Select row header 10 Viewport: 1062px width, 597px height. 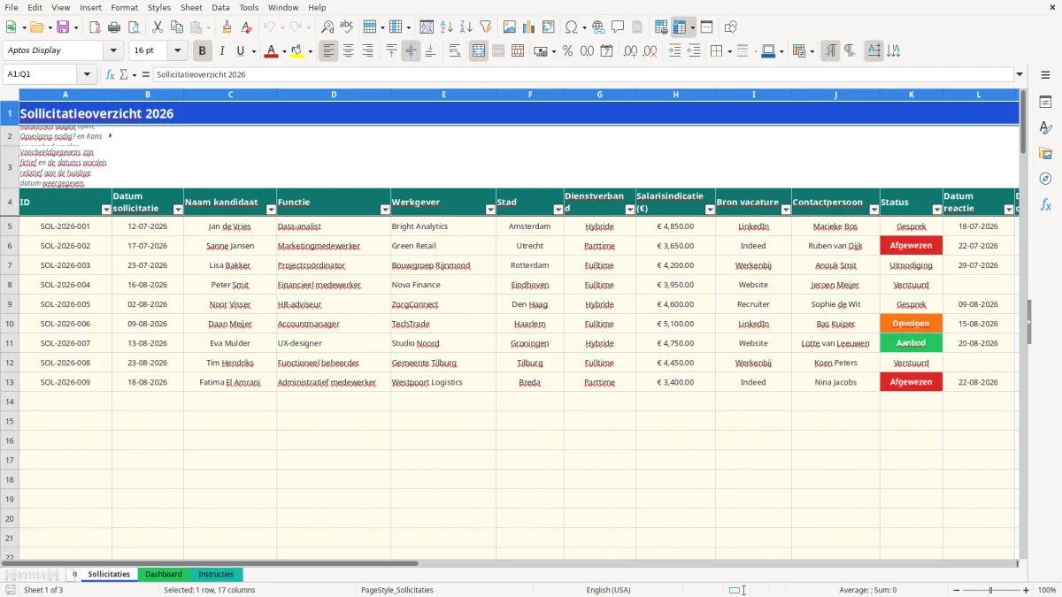point(10,324)
